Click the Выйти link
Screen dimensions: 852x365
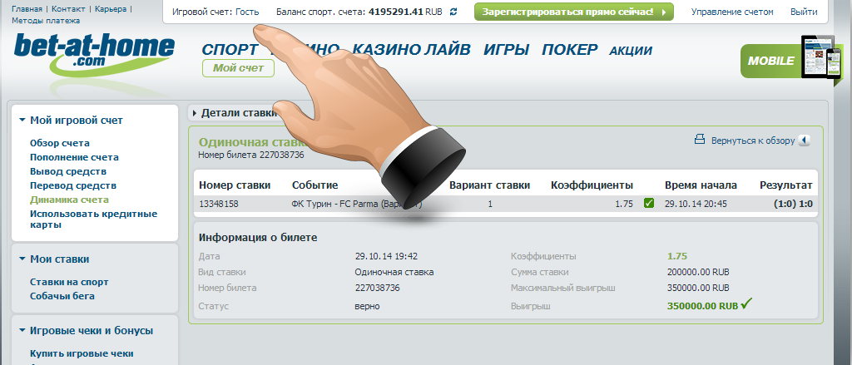(x=804, y=12)
